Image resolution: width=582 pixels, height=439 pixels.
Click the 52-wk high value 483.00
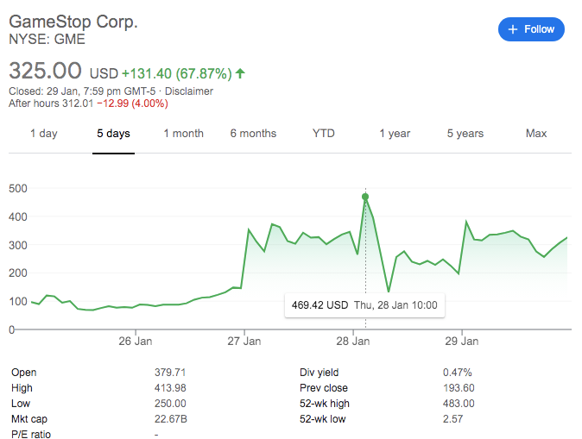pyautogui.click(x=459, y=404)
